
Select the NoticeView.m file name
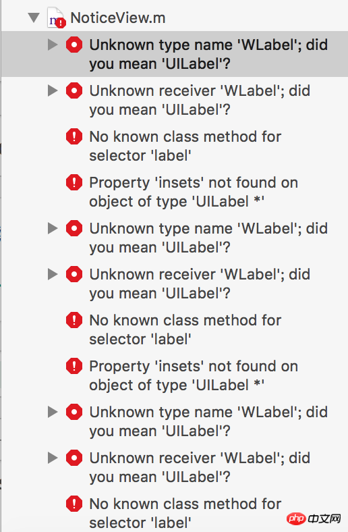coord(117,18)
